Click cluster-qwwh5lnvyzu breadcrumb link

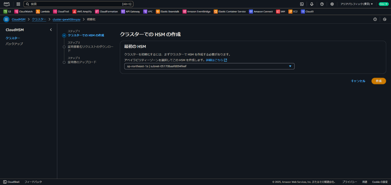coord(66,19)
